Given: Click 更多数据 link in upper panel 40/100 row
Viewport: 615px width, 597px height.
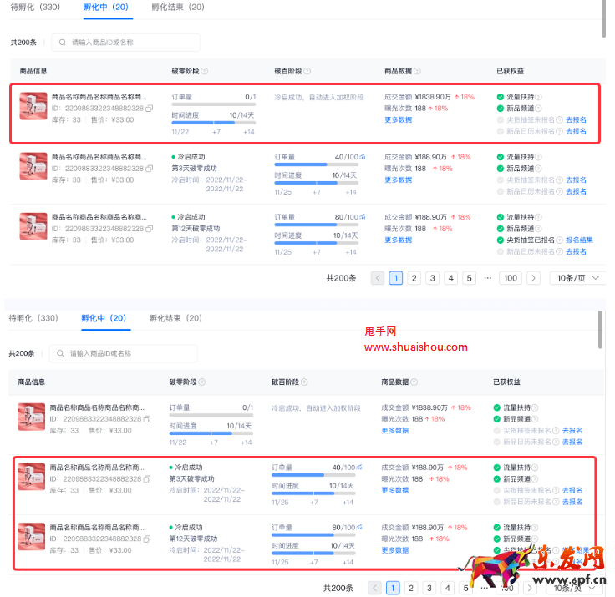Looking at the screenshot, I should (x=398, y=180).
